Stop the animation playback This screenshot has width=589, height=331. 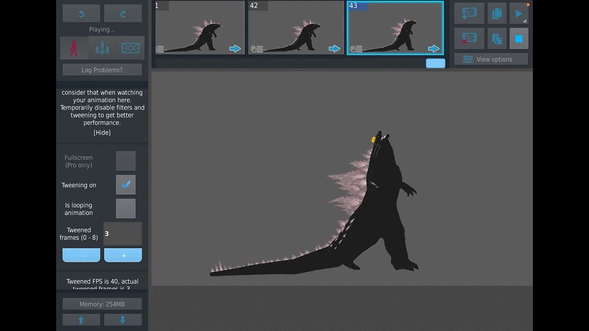(x=519, y=39)
